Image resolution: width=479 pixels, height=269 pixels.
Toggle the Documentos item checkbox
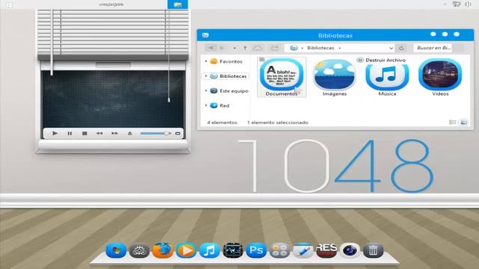pos(262,60)
